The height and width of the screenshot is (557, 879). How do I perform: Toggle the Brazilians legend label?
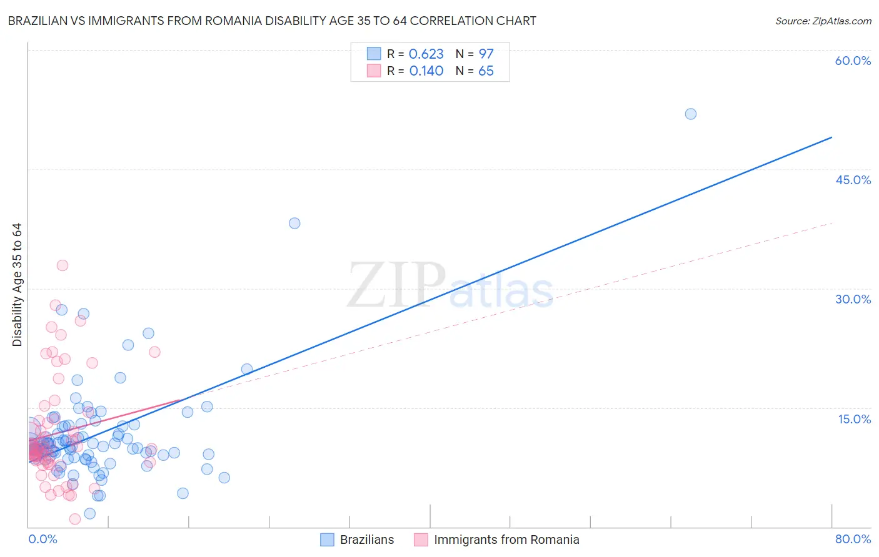coord(367,540)
